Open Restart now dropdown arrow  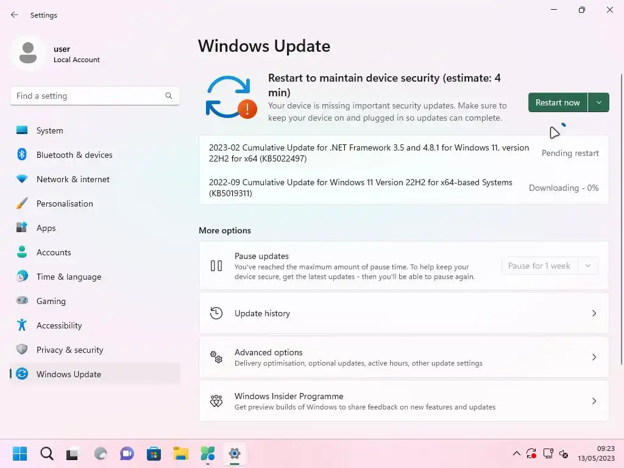(x=598, y=102)
